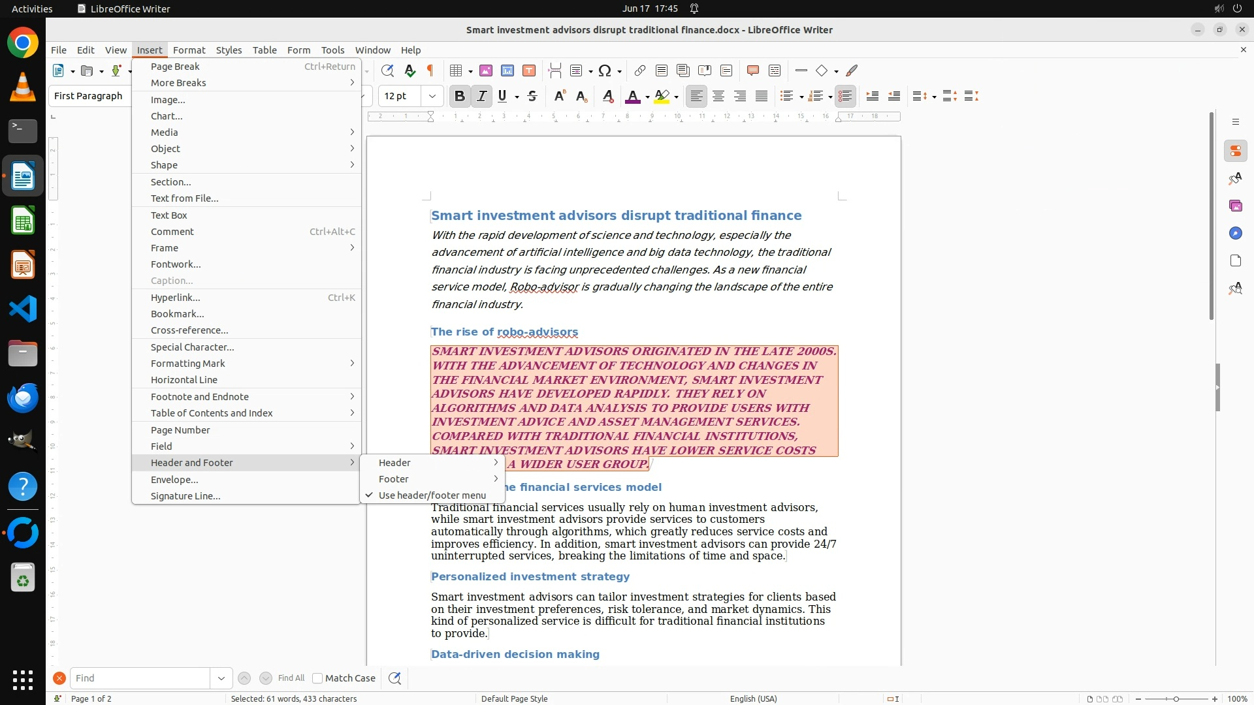Click the Insert Hyperlink chain icon
The width and height of the screenshot is (1254, 705).
(640, 70)
